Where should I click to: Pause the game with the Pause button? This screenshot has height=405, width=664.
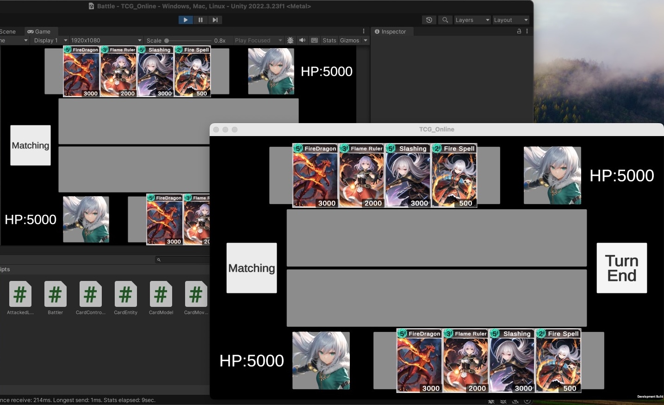click(200, 20)
